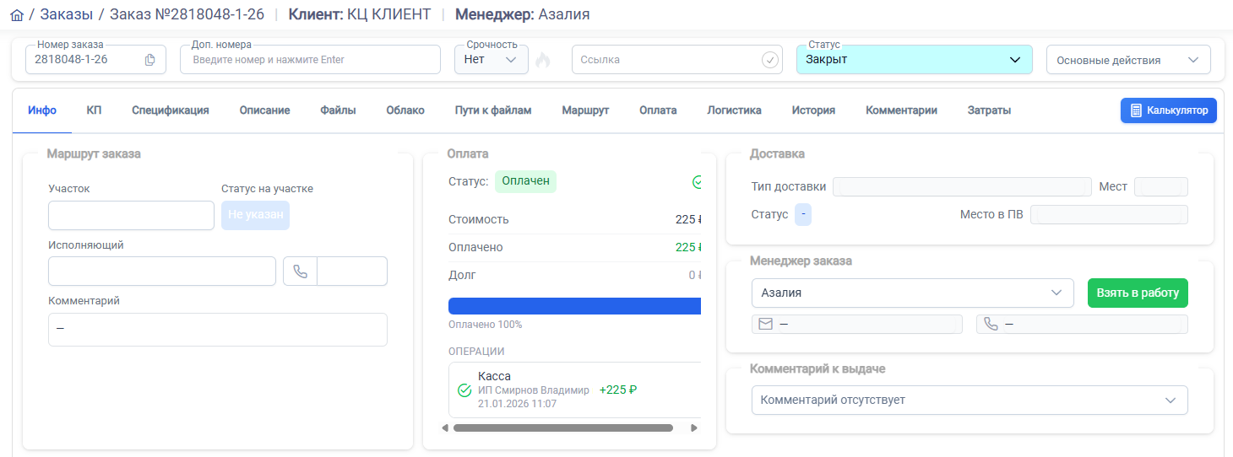
Task: Click the home icon in breadcrumb
Action: (17, 15)
